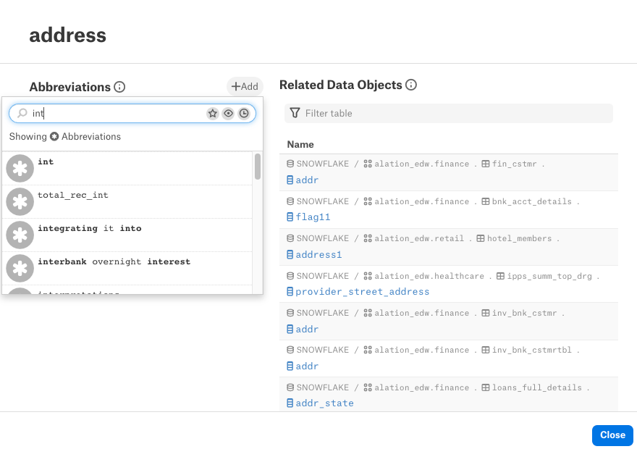This screenshot has height=449, width=637.
Task: Click 'loans_full_details' table path text
Action: pos(536,387)
